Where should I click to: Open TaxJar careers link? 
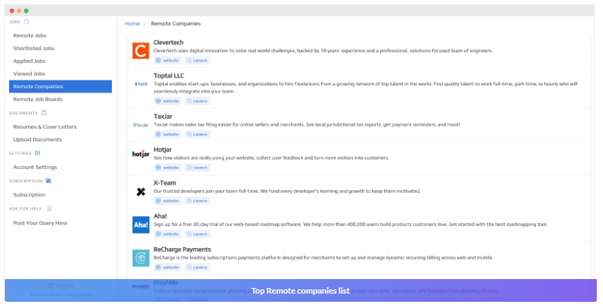click(x=198, y=134)
